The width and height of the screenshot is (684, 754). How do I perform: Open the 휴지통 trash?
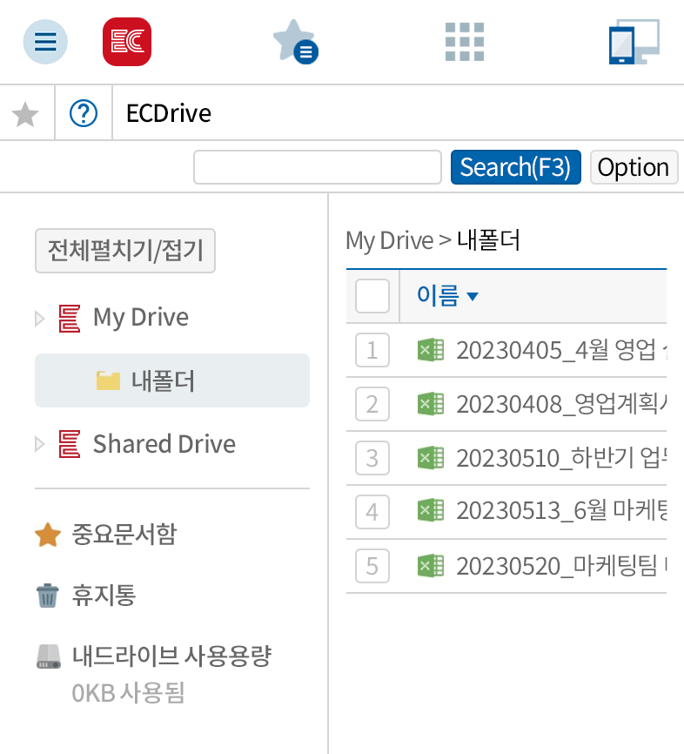(x=104, y=596)
